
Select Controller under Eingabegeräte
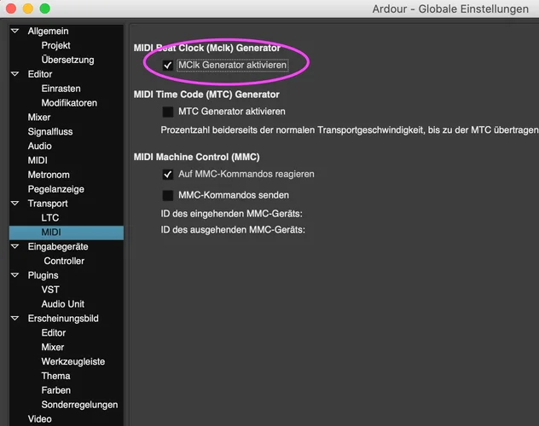[64, 261]
